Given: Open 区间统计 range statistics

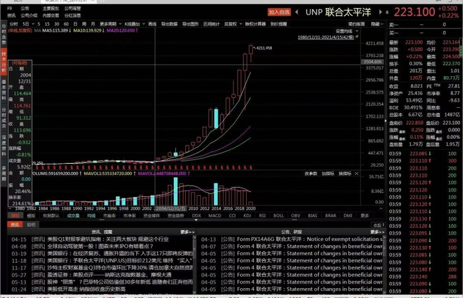Looking at the screenshot, I should 212,24.
